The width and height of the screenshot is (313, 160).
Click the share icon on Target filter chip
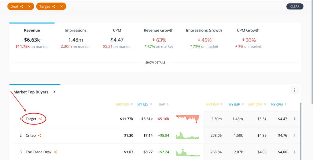(x=54, y=7)
